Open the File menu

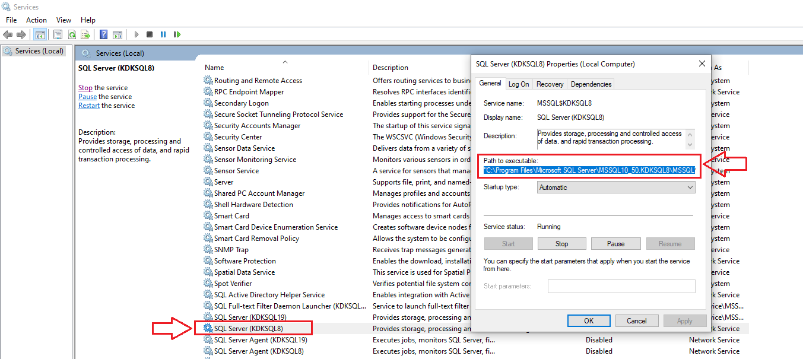coord(11,20)
